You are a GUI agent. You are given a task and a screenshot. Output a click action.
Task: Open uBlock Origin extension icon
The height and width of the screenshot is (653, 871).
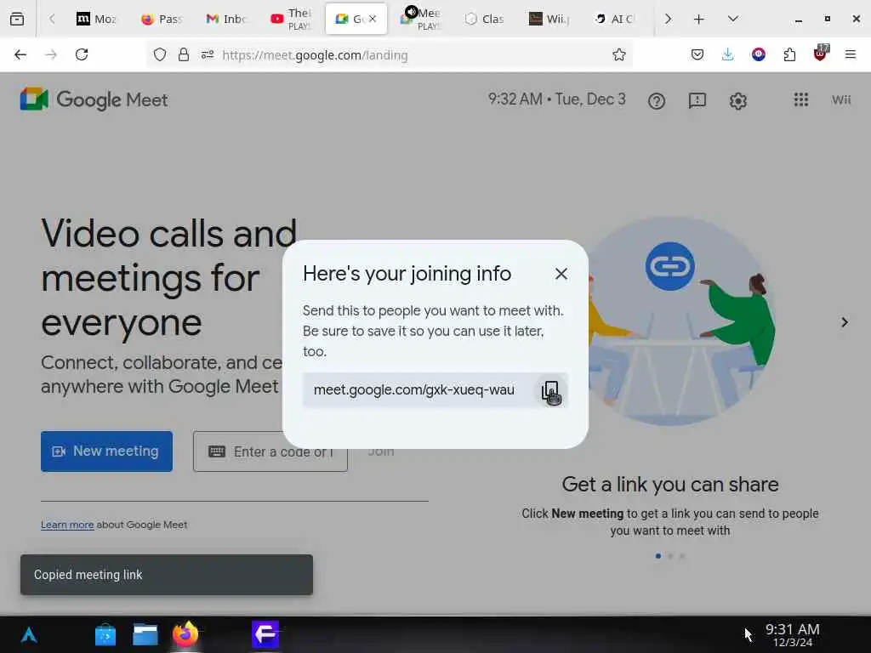pos(821,54)
